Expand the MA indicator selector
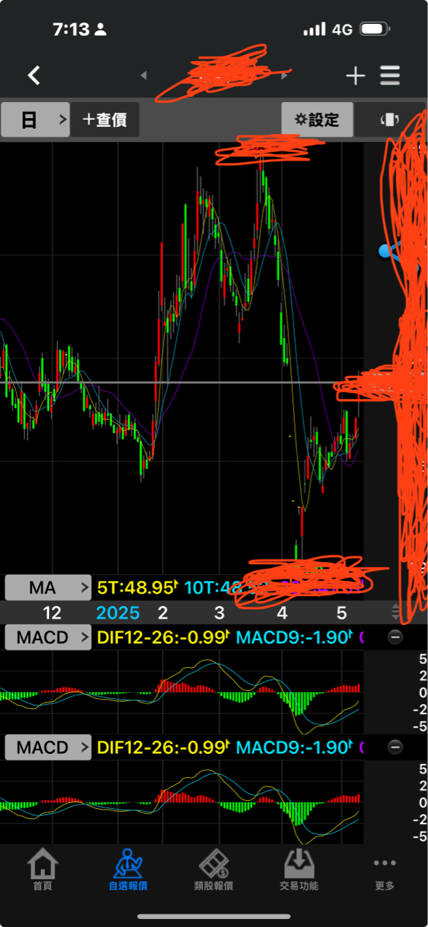This screenshot has height=927, width=428. (x=49, y=587)
